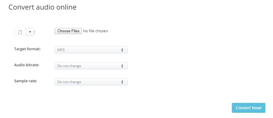
Task: Click the "Sample rate:" label
Action: 26,81
